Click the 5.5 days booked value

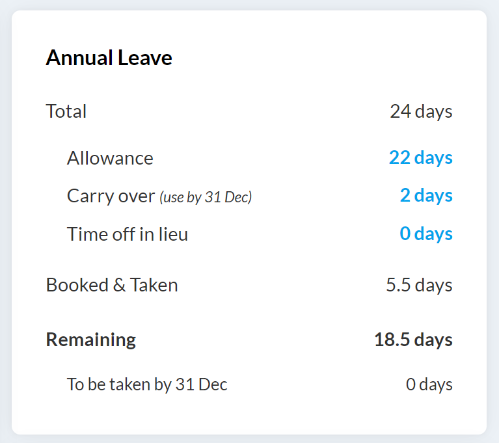pyautogui.click(x=419, y=286)
